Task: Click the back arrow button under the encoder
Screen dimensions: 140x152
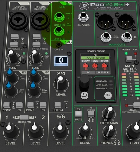Action: pyautogui.click(x=84, y=95)
